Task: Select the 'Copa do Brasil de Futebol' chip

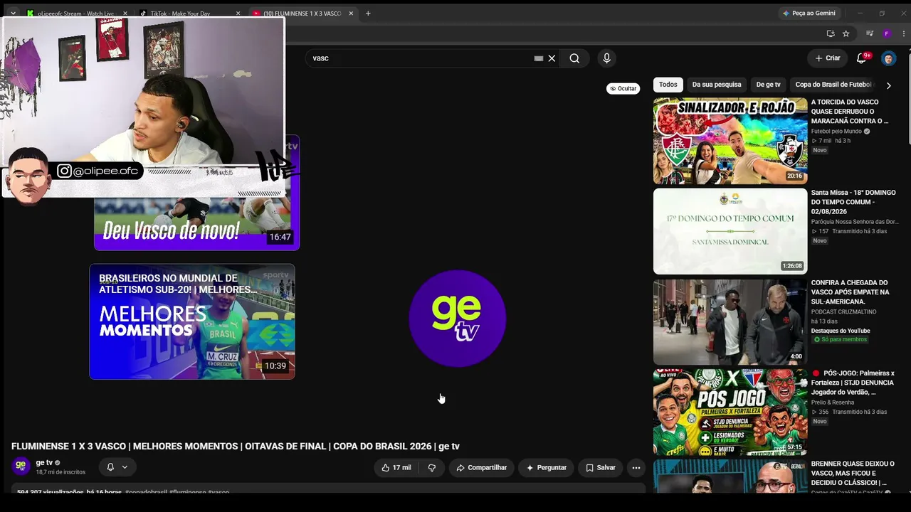Action: [833, 85]
